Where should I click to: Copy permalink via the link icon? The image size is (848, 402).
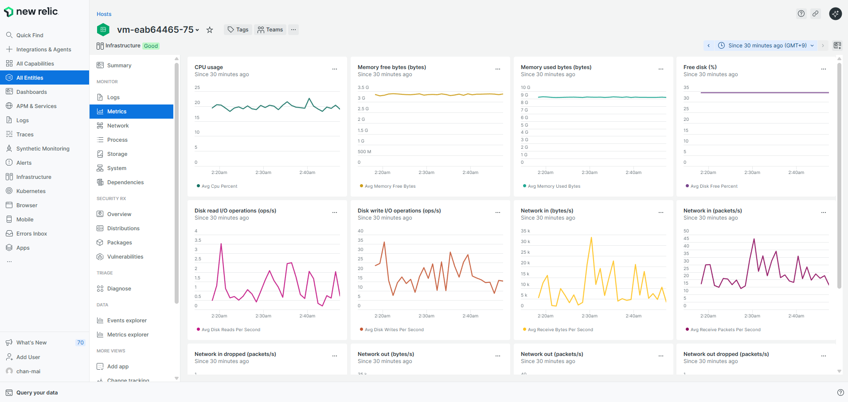click(x=815, y=14)
